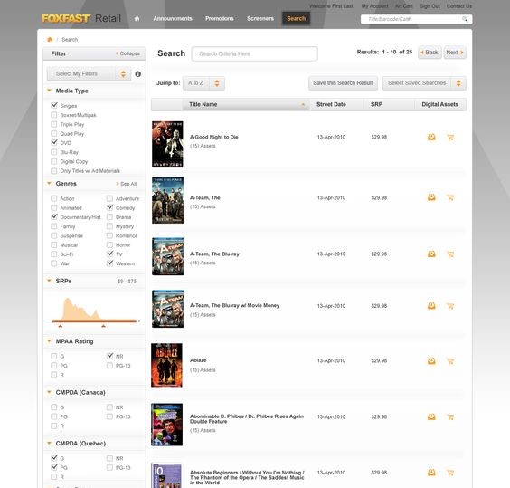This screenshot has height=488, width=510.
Task: Open the Promotions menu item
Action: point(219,19)
